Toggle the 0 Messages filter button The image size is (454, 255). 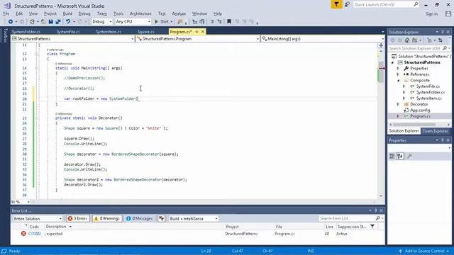point(139,219)
